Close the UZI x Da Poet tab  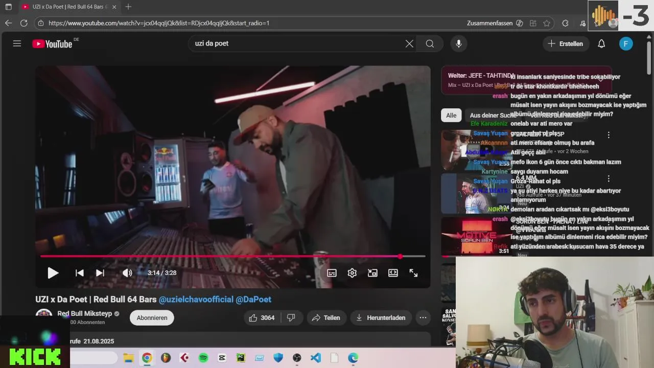click(114, 7)
